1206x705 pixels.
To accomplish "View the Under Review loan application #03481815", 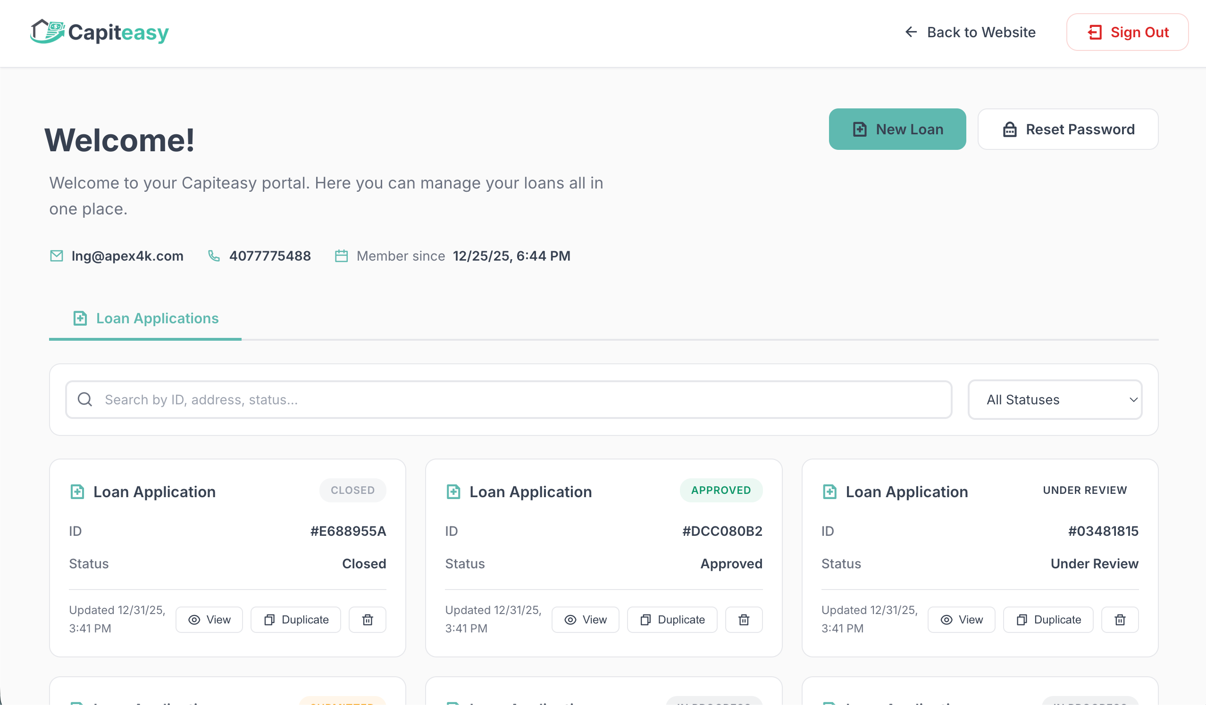I will [x=962, y=619].
